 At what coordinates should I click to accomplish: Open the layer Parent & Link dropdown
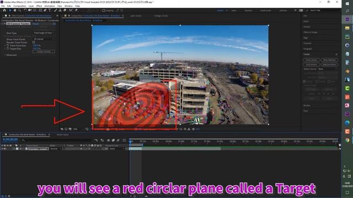pyautogui.click(x=117, y=148)
